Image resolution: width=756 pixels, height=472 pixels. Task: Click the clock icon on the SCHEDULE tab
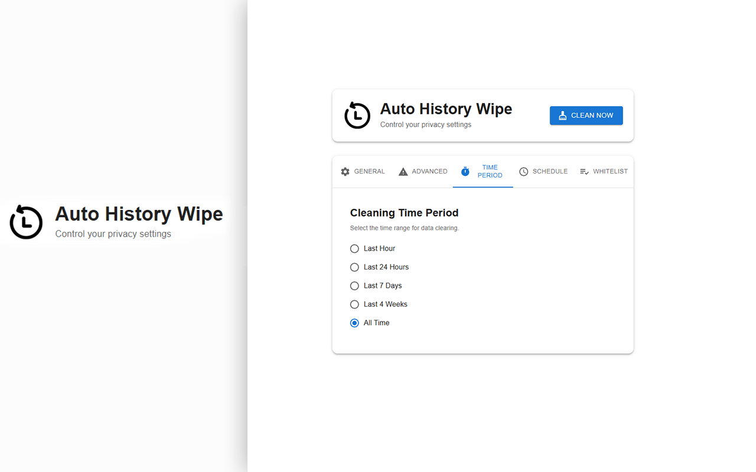523,171
